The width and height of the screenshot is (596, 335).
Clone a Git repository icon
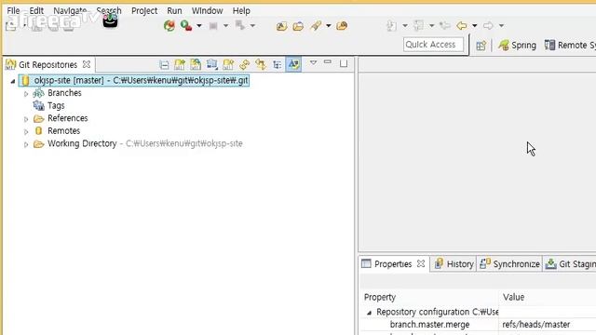pyautogui.click(x=196, y=64)
